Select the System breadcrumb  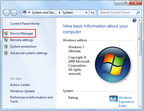tap(68, 13)
